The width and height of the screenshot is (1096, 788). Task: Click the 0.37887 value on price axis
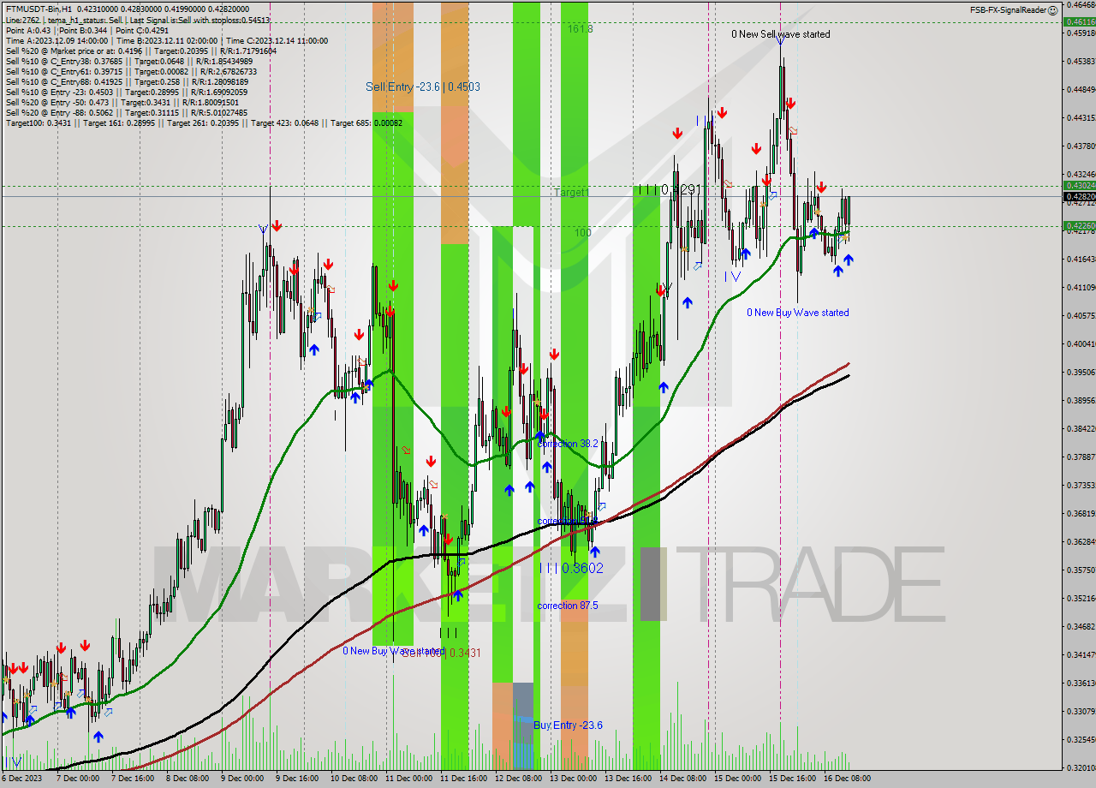tap(1081, 457)
